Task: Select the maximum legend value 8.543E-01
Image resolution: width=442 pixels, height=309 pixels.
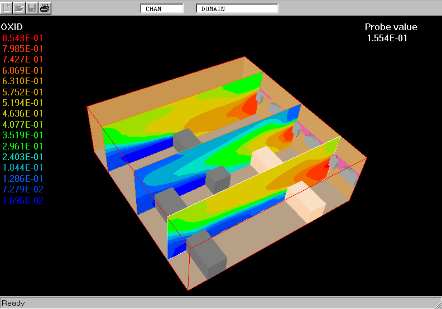Action: point(23,38)
